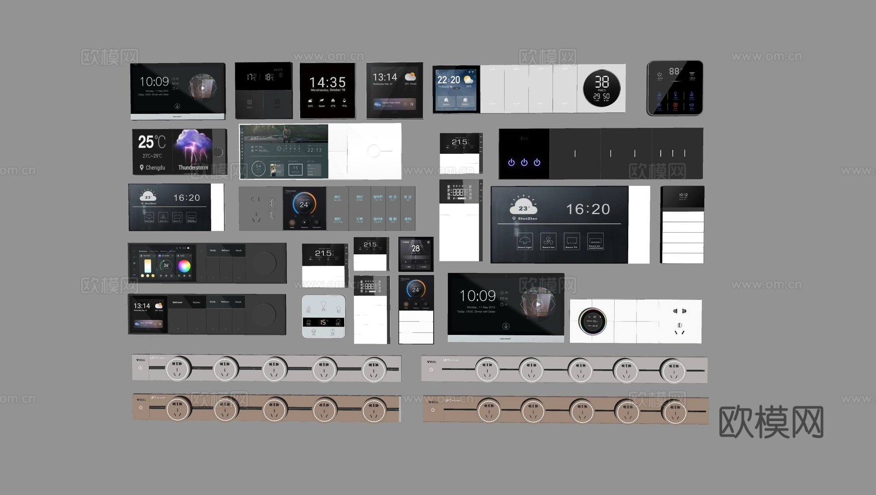This screenshot has width=876, height=495.
Task: Select the left scene tile on the 22:20 panel
Action: (x=446, y=101)
